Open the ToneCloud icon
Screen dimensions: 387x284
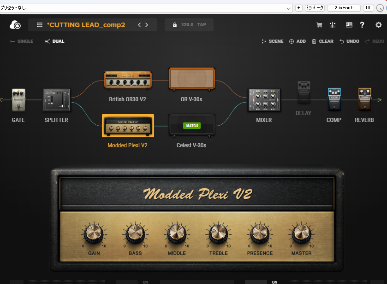tap(15, 25)
